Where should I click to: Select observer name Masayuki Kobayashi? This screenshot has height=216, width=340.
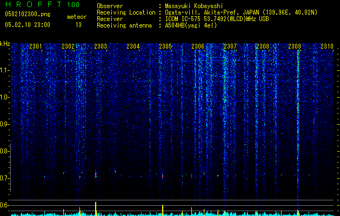coord(194,6)
